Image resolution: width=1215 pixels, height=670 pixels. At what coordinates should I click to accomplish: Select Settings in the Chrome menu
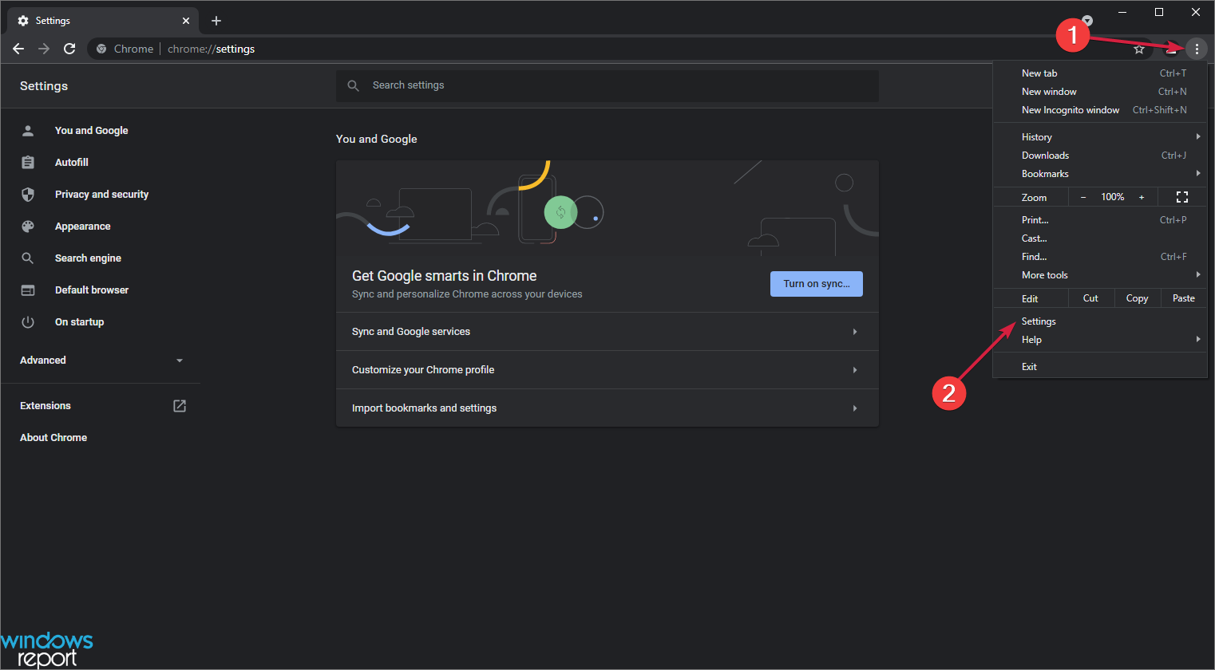point(1100,321)
